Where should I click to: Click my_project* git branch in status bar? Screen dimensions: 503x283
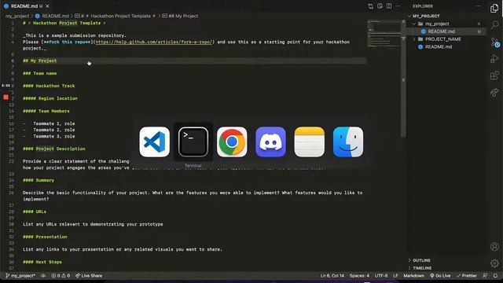coord(20,276)
